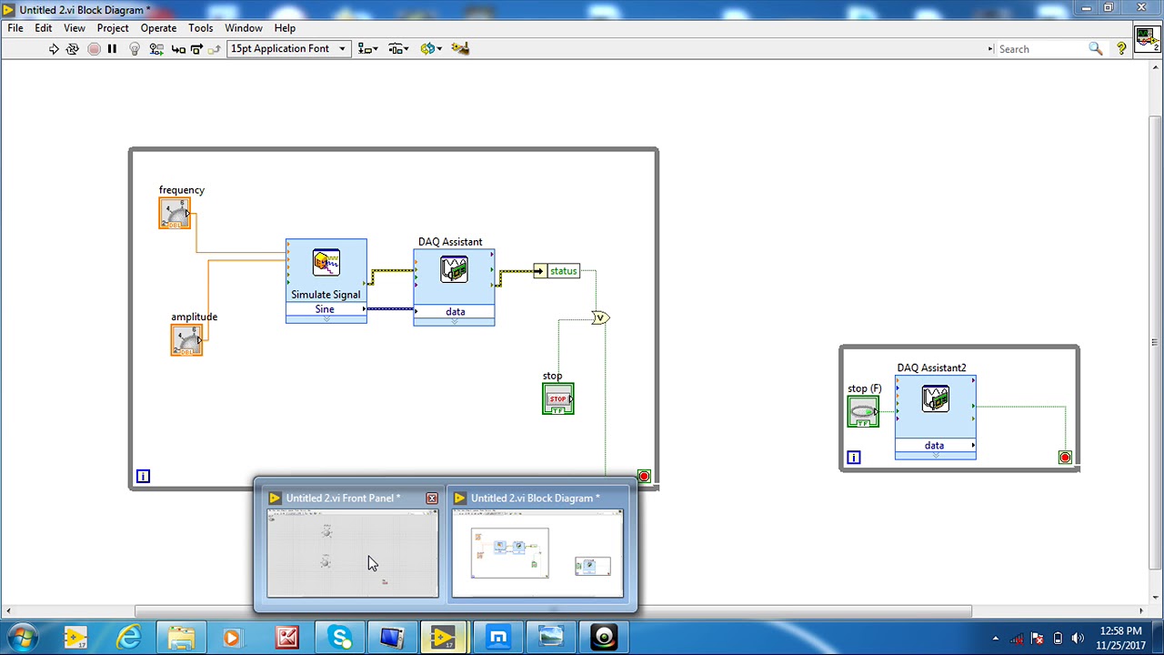This screenshot has height=655, width=1164.
Task: Click the active LabVIEW taskbar button
Action: click(445, 639)
